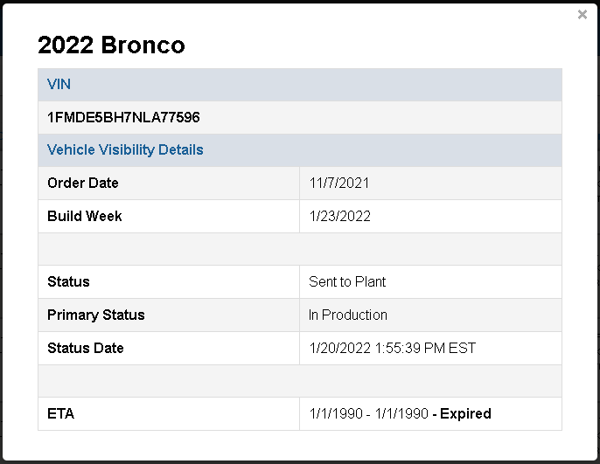Close the 2022 Bronco dialog
The image size is (600, 464).
coord(583,15)
